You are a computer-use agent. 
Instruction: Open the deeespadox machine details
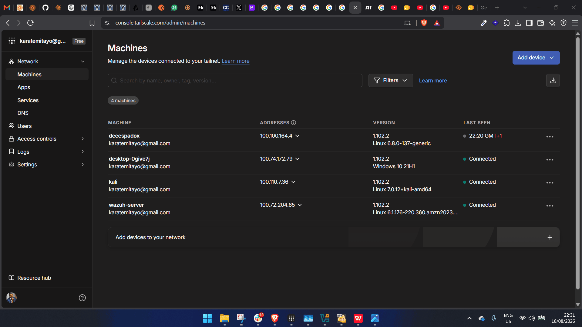(124, 136)
